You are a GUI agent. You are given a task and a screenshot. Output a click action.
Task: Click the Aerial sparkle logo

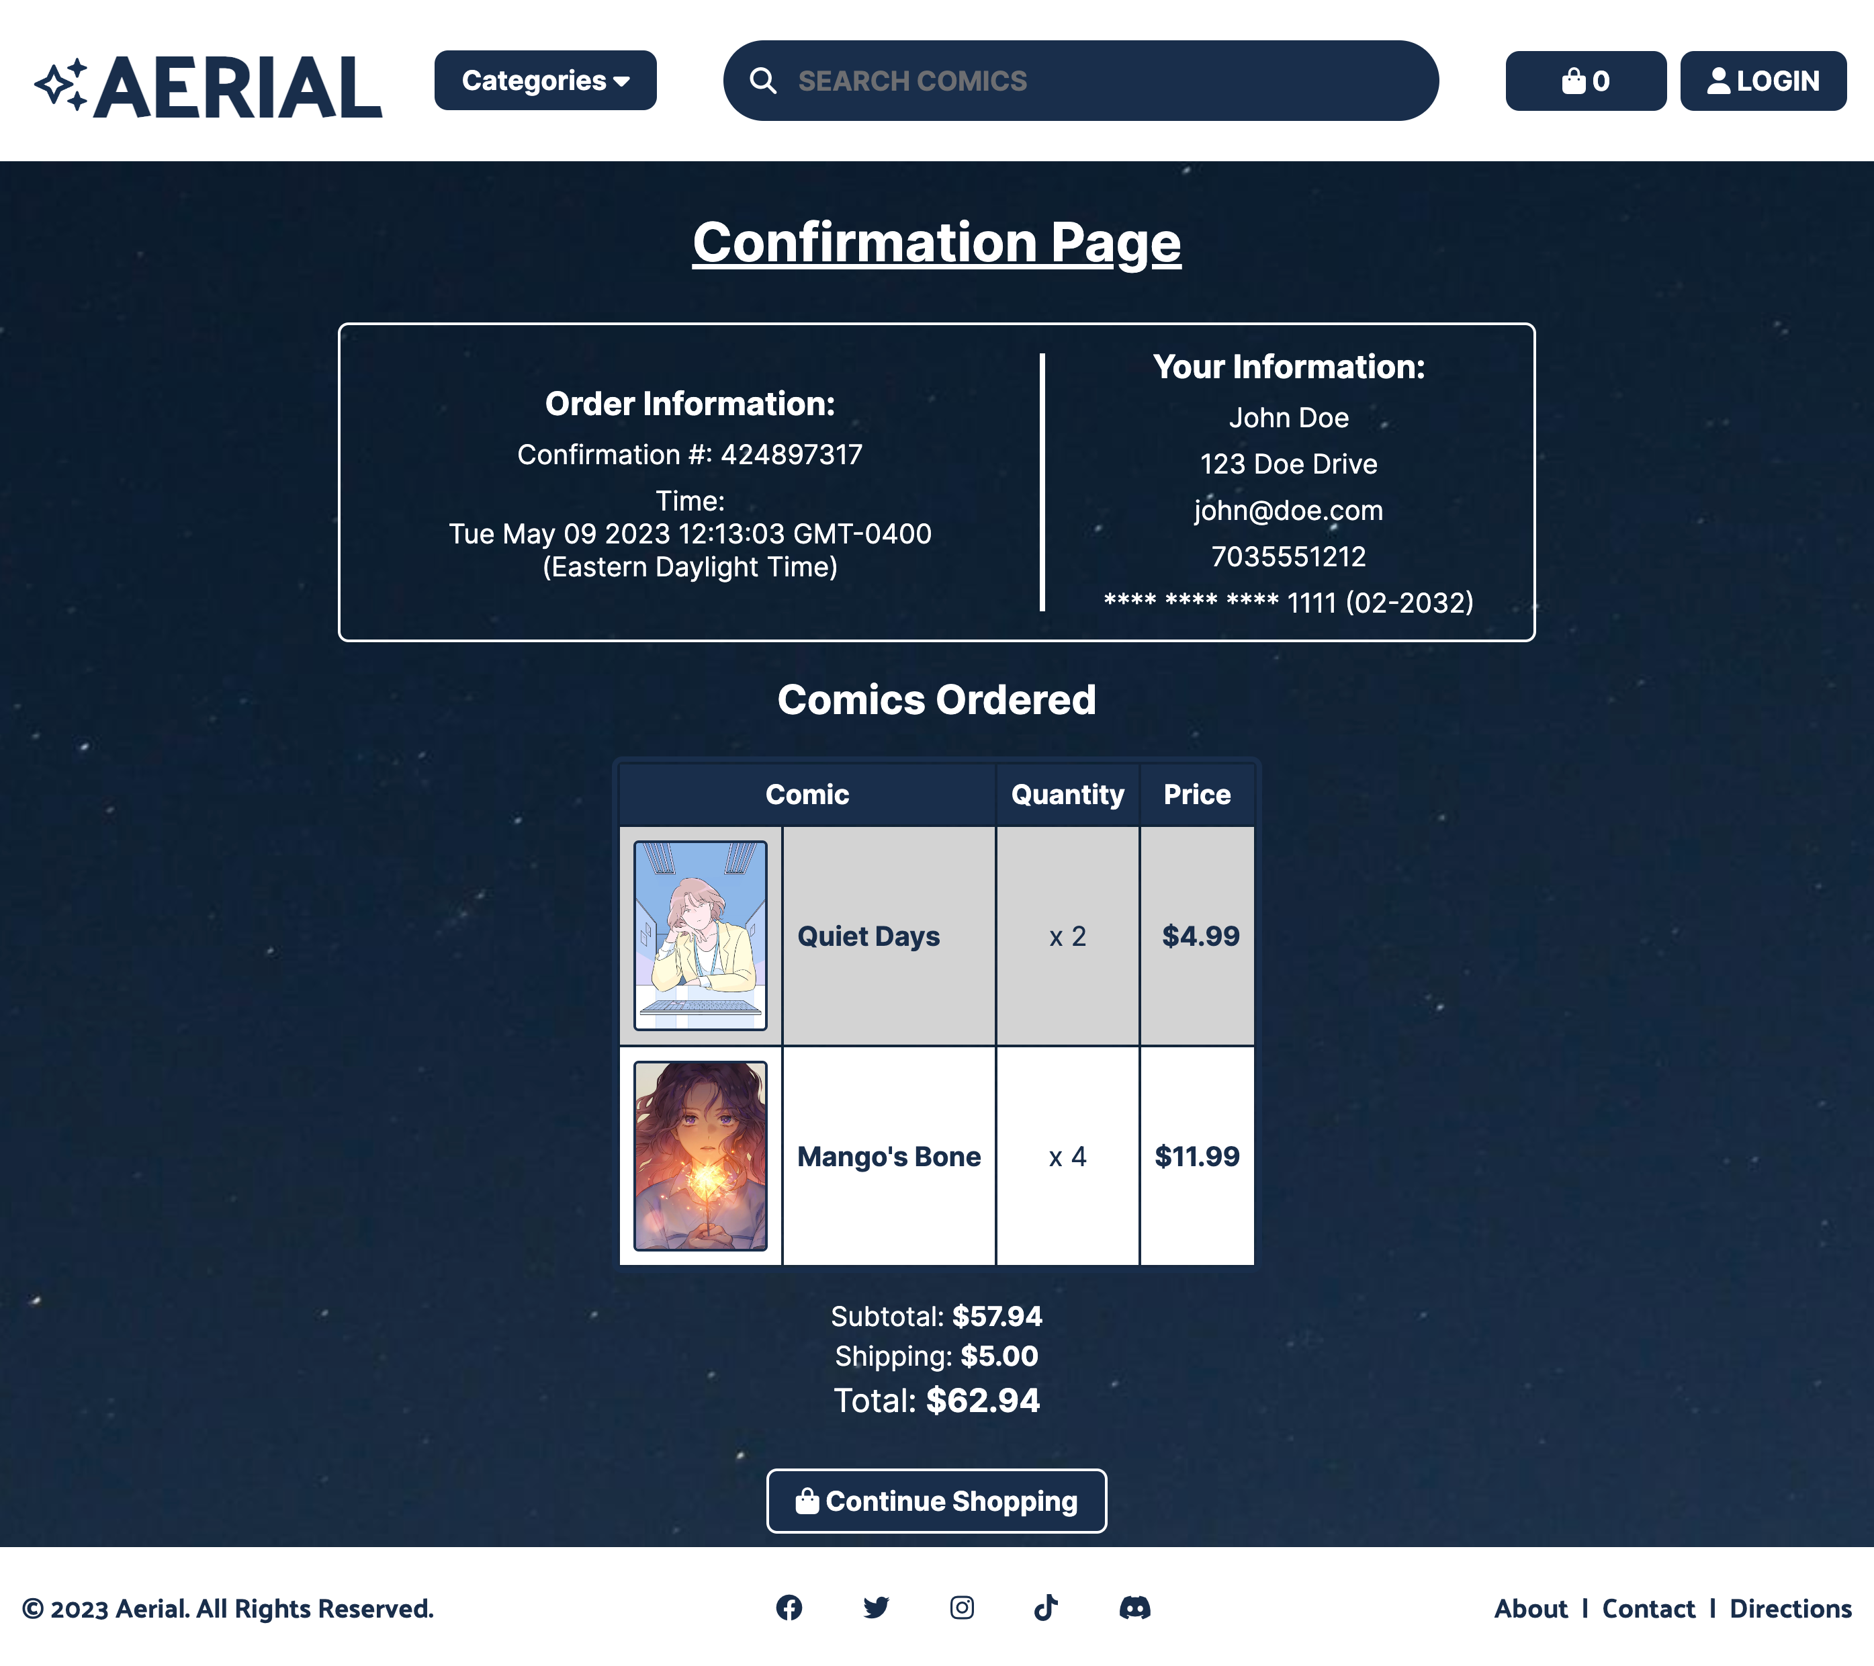tap(61, 81)
